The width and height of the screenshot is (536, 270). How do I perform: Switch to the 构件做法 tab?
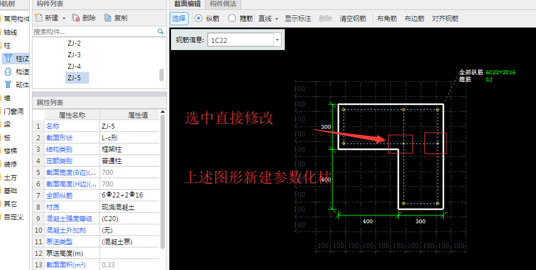pyautogui.click(x=223, y=4)
